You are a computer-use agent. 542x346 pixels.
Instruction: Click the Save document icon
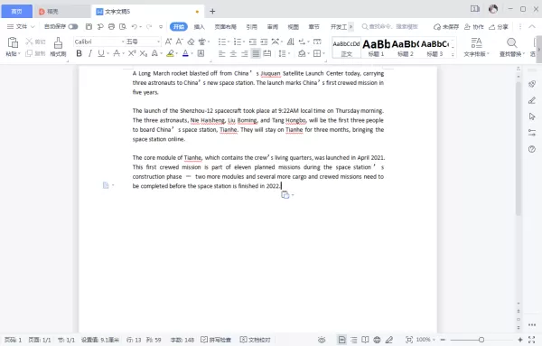coord(89,26)
